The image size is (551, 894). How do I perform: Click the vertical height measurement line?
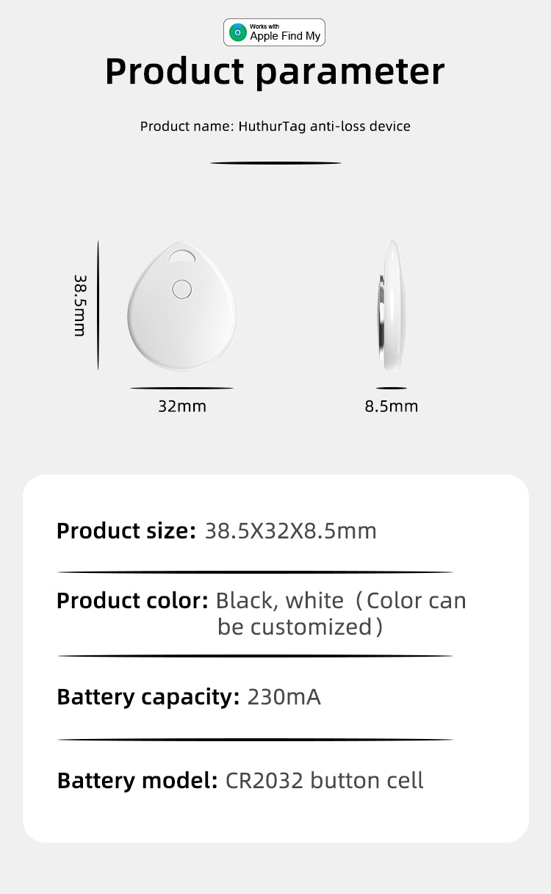[x=98, y=304]
